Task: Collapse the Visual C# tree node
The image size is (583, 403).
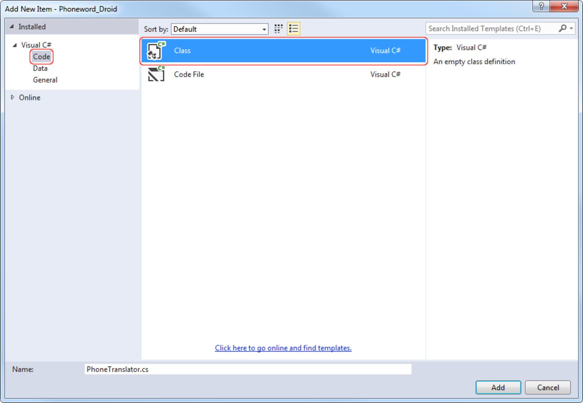Action: (15, 45)
